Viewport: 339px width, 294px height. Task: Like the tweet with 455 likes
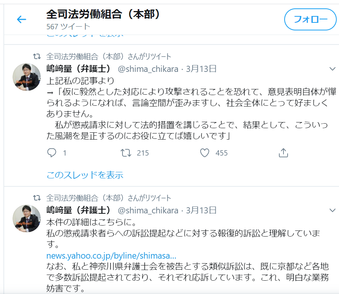click(x=205, y=153)
